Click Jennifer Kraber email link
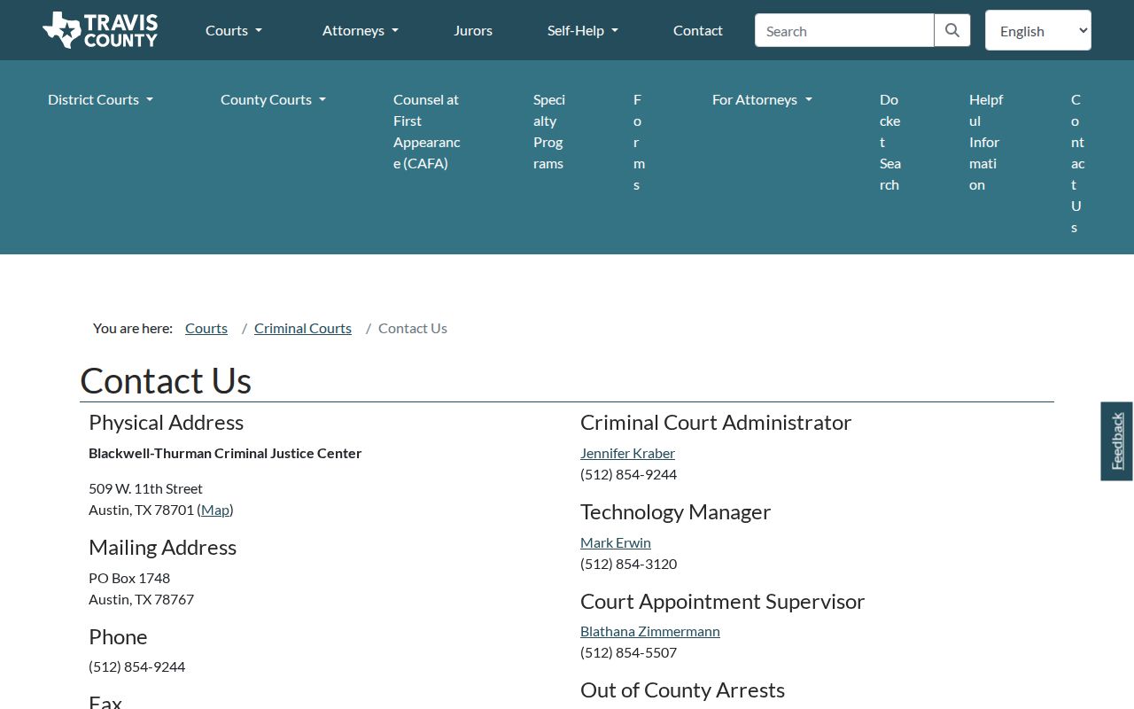 tap(627, 453)
